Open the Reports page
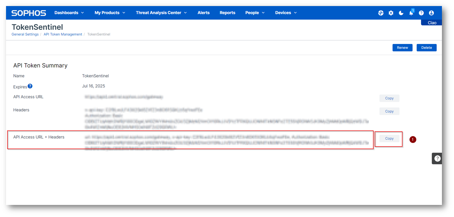This screenshot has width=454, height=217. tap(227, 13)
